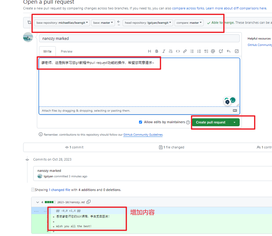The image size is (272, 236).
Task: Open the head repository lgziyan/learngit dropdown
Action: (x=148, y=23)
